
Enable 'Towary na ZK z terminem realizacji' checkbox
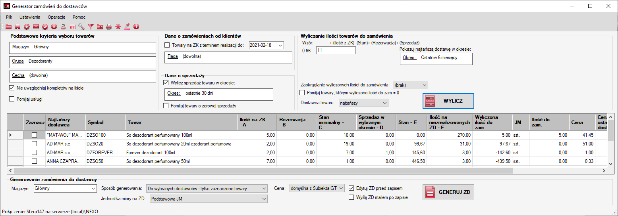point(167,45)
